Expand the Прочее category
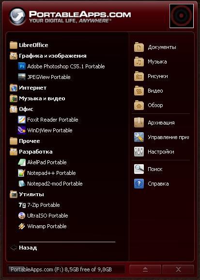 (x=30, y=141)
